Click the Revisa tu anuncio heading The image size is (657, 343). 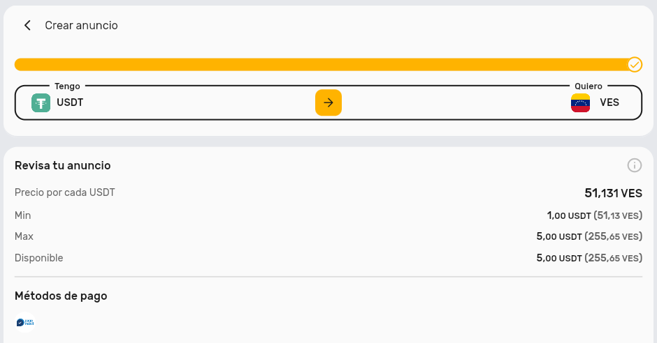pyautogui.click(x=63, y=165)
